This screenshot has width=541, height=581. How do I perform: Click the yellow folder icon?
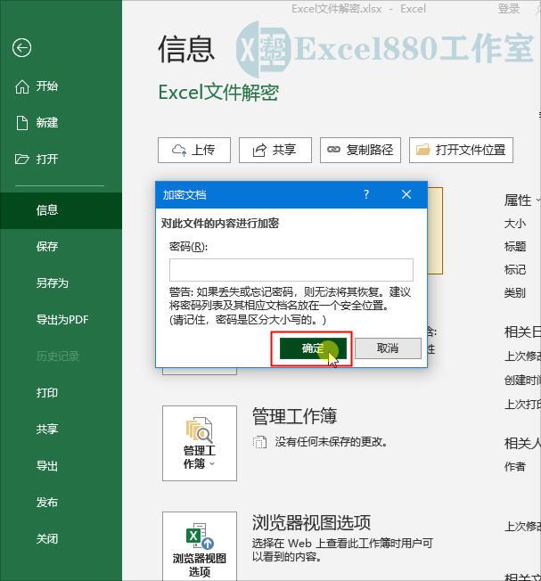tap(423, 150)
